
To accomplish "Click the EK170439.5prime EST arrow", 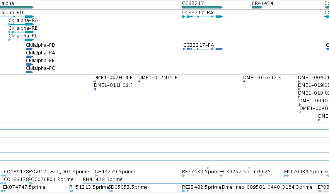I will tap(286, 176).
